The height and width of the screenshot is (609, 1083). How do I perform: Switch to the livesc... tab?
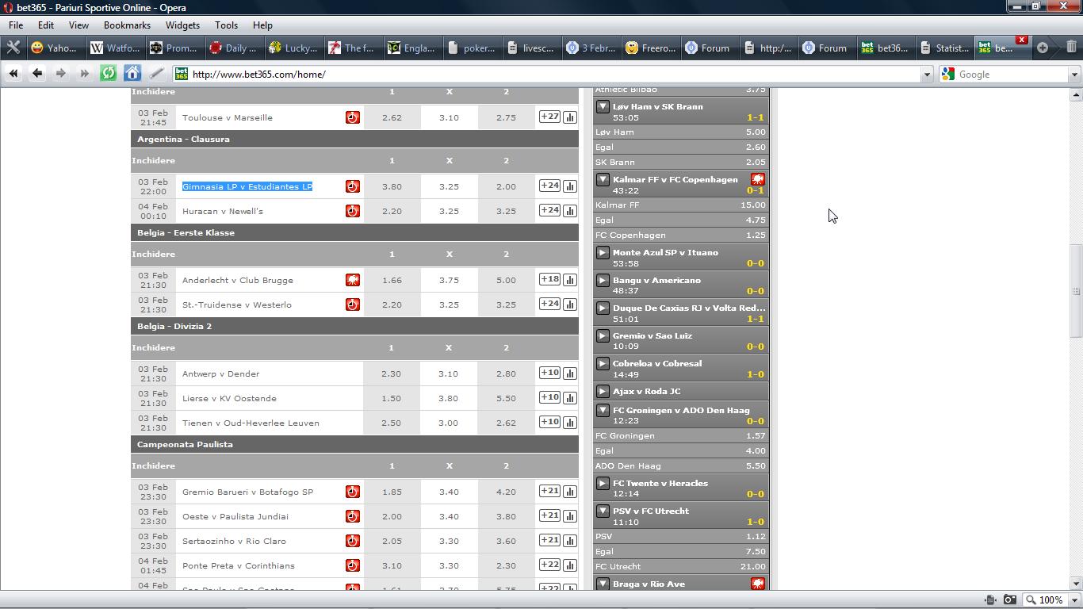(x=531, y=48)
